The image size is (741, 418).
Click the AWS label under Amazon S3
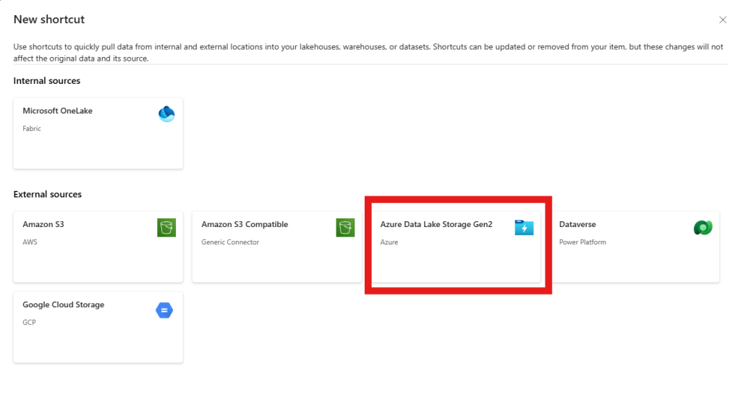[x=30, y=242]
